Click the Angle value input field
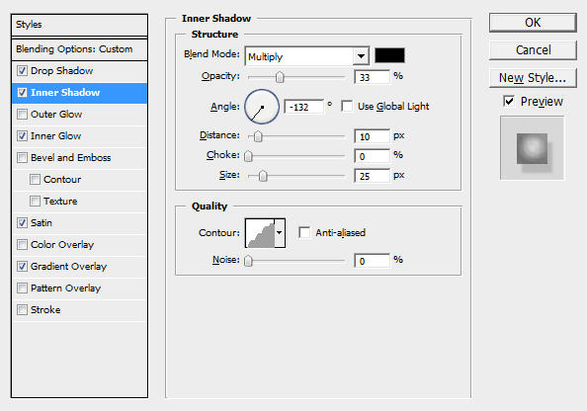The height and width of the screenshot is (411, 587). pyautogui.click(x=303, y=107)
